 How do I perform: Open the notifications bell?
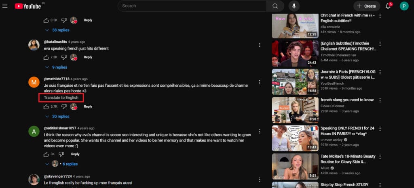[x=388, y=6]
